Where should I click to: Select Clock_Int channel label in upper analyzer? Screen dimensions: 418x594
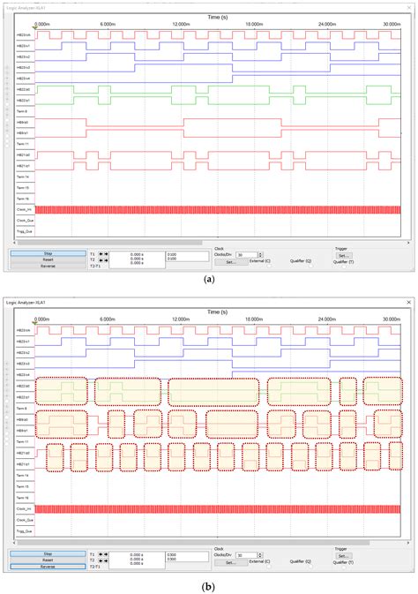tap(23, 209)
